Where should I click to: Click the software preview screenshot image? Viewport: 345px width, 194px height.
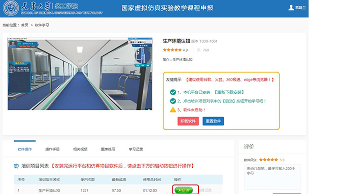point(80,74)
